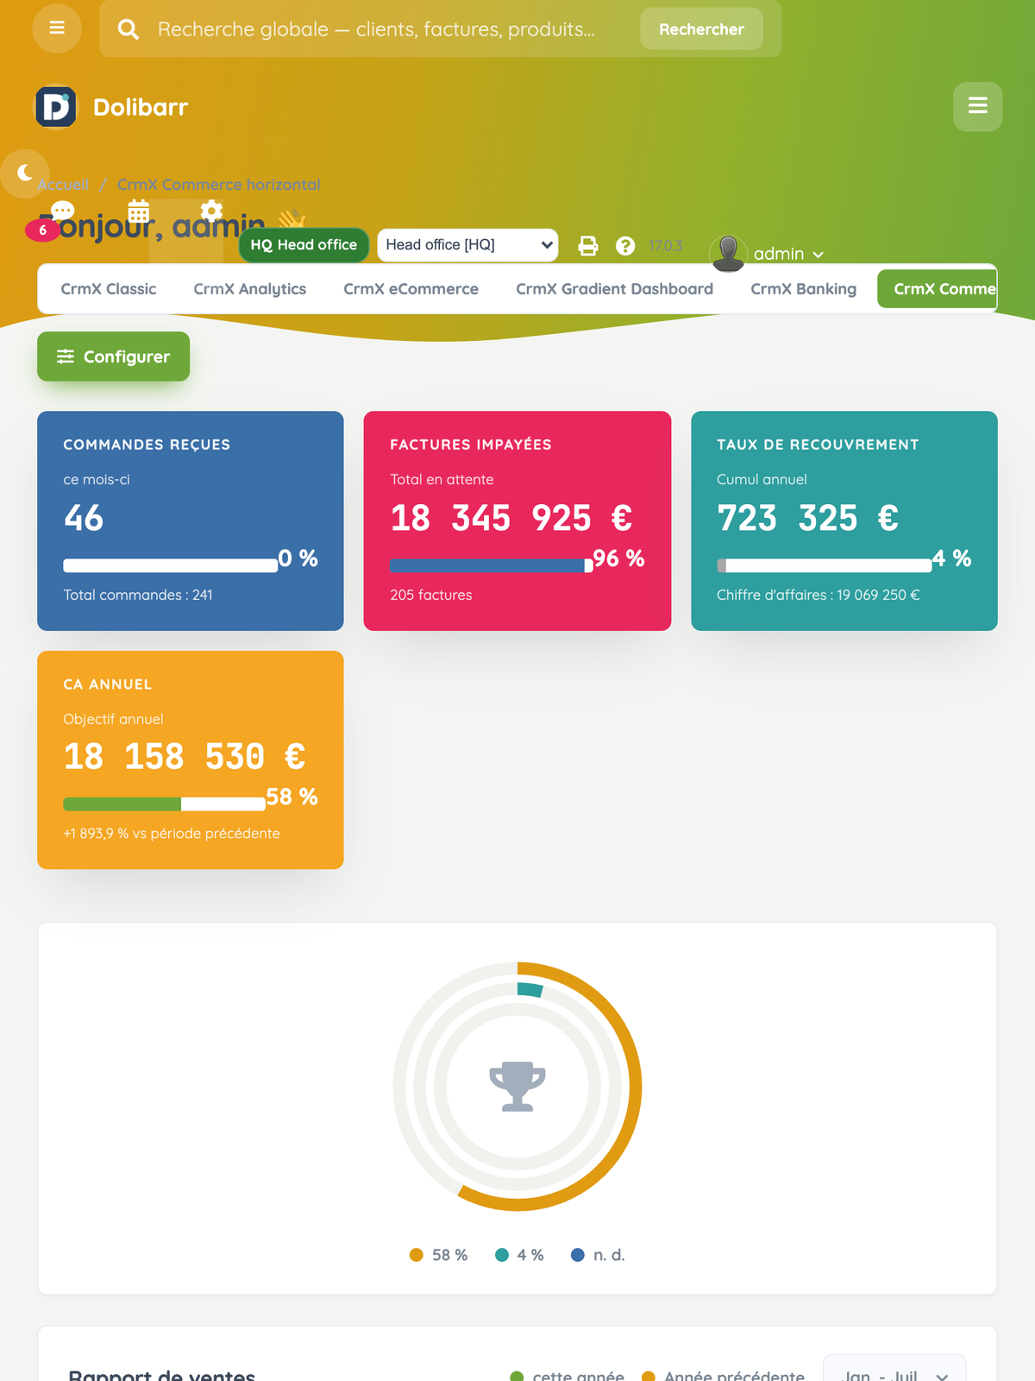Image resolution: width=1035 pixels, height=1381 pixels.
Task: Click the Rechercher button
Action: click(701, 29)
